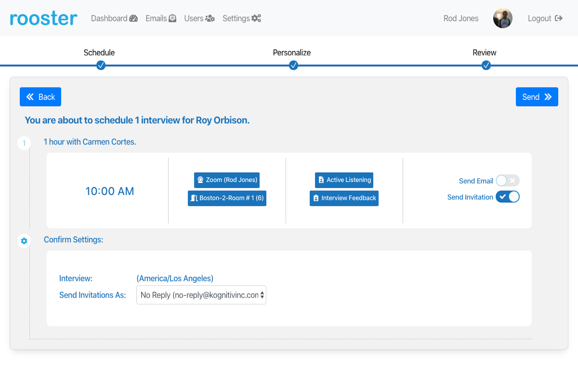578x375 pixels.
Task: Click the Schedule step checkmark
Action: tap(101, 65)
